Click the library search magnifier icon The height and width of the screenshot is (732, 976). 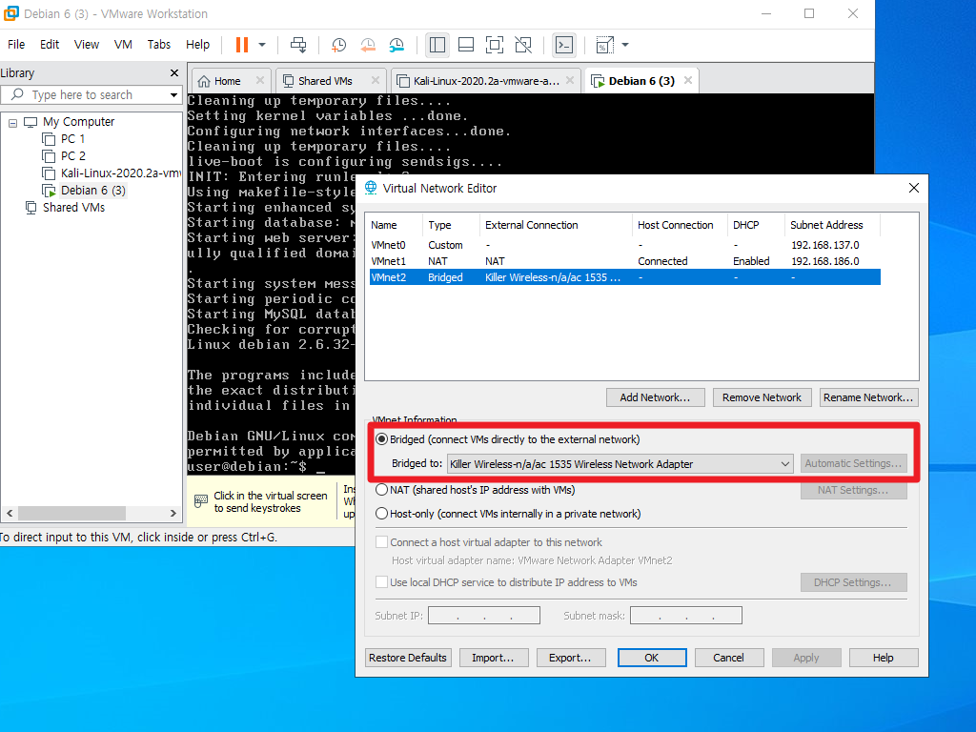point(17,94)
